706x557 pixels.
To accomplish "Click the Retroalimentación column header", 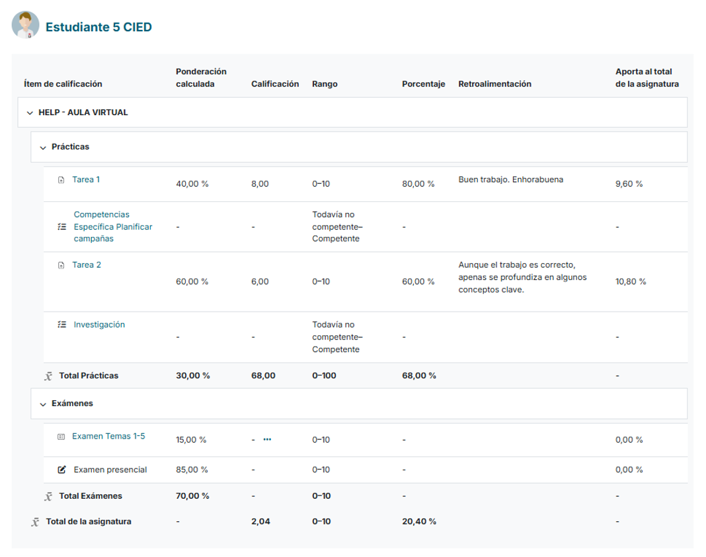I will click(x=495, y=84).
